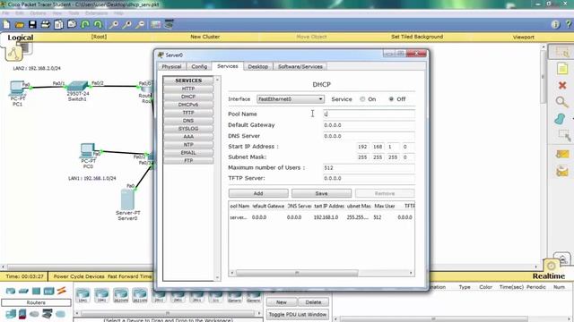The height and width of the screenshot is (322, 574).
Task: Choose the Select tool in right toolbar
Action: [x=562, y=52]
